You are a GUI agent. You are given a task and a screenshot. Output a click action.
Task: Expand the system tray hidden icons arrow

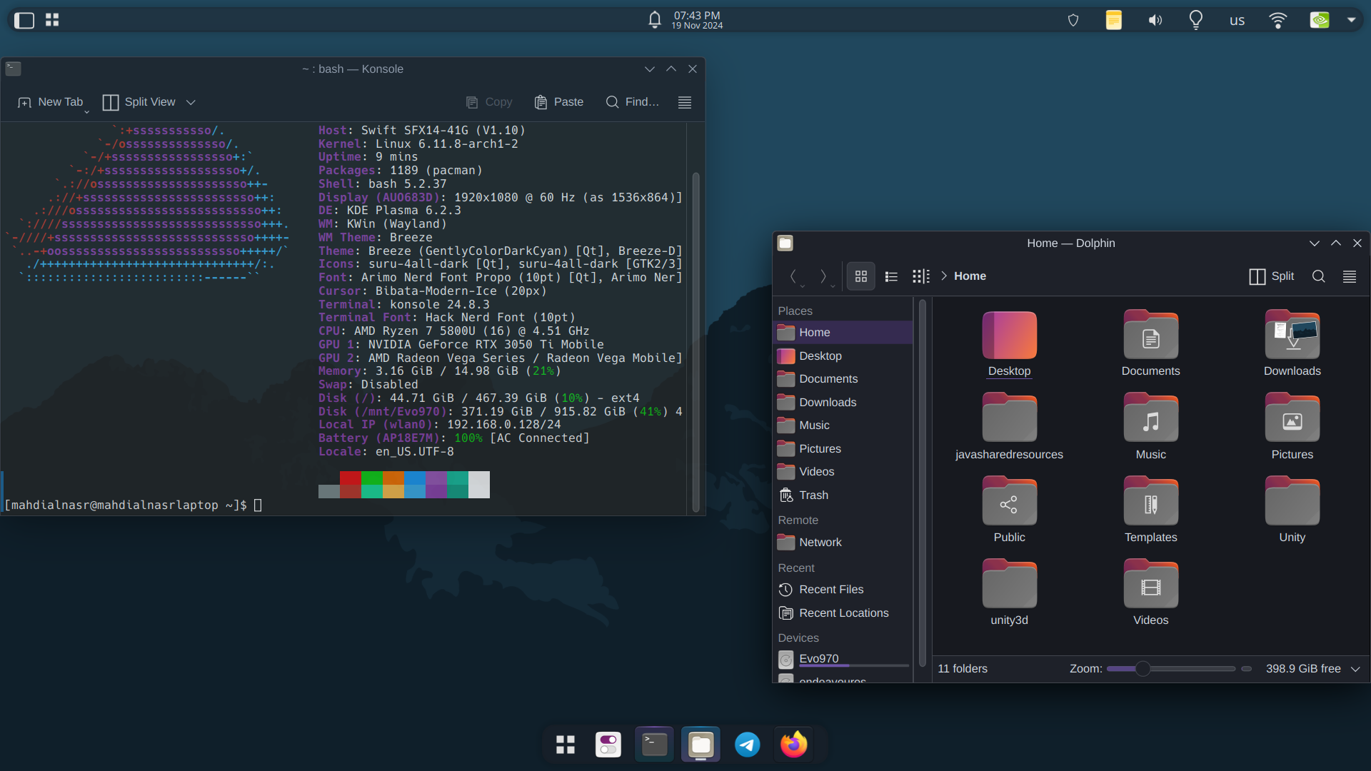tap(1351, 20)
